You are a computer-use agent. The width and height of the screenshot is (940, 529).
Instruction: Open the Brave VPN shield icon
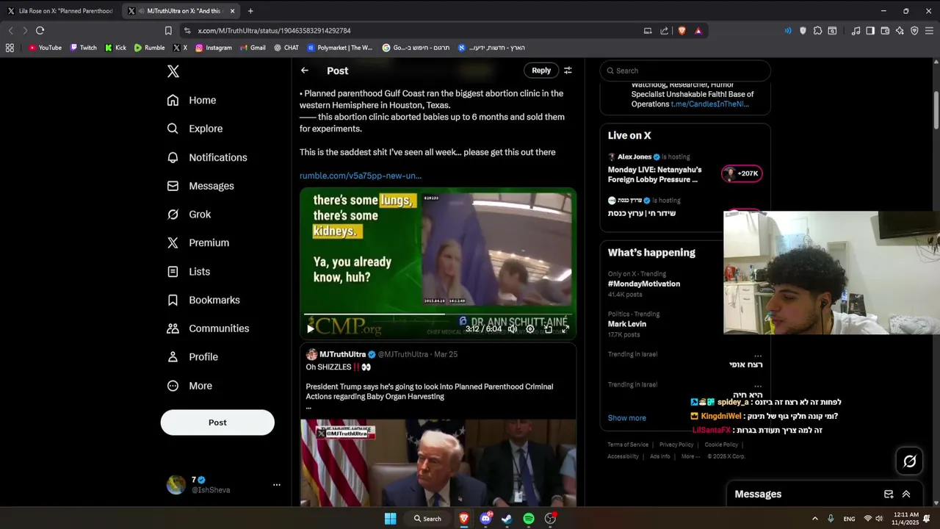click(914, 31)
